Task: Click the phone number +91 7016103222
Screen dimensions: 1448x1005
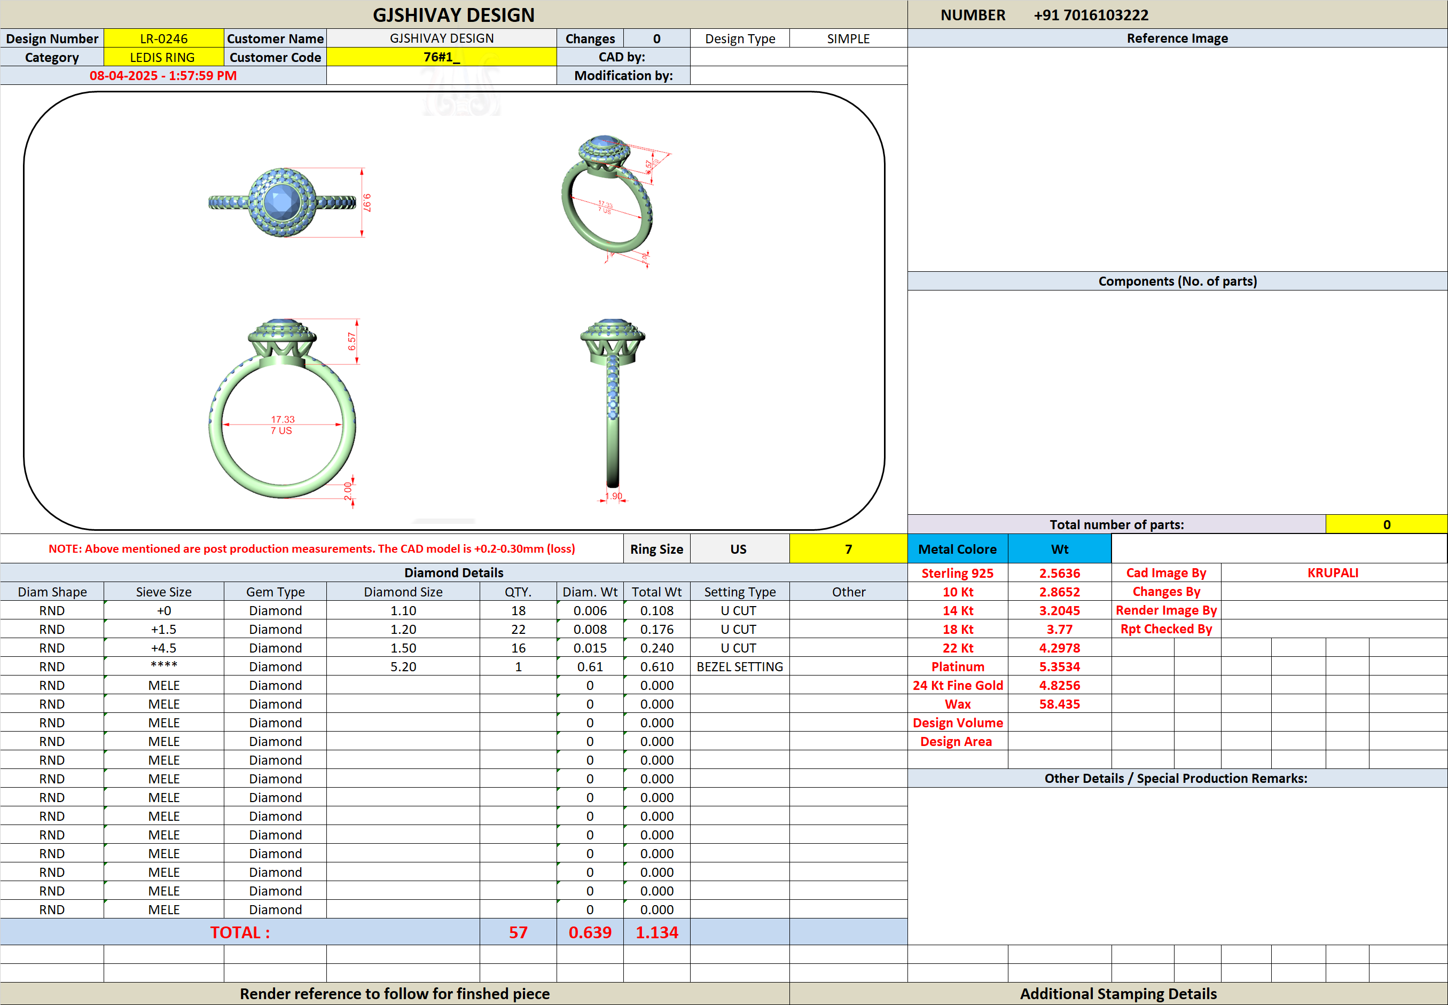Action: point(1091,15)
